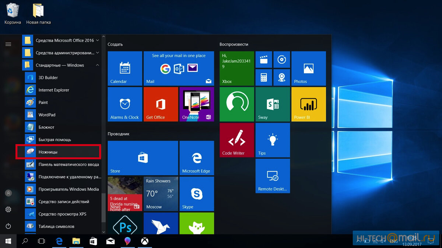Open Mail envelope on the taskbar
The width and height of the screenshot is (442, 248).
[x=110, y=241]
